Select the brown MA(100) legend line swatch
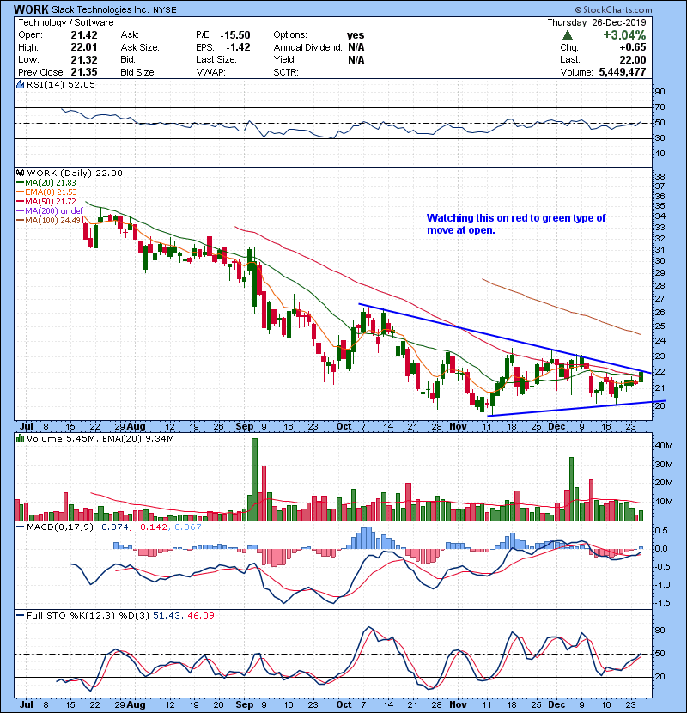This screenshot has width=687, height=713. coord(20,221)
